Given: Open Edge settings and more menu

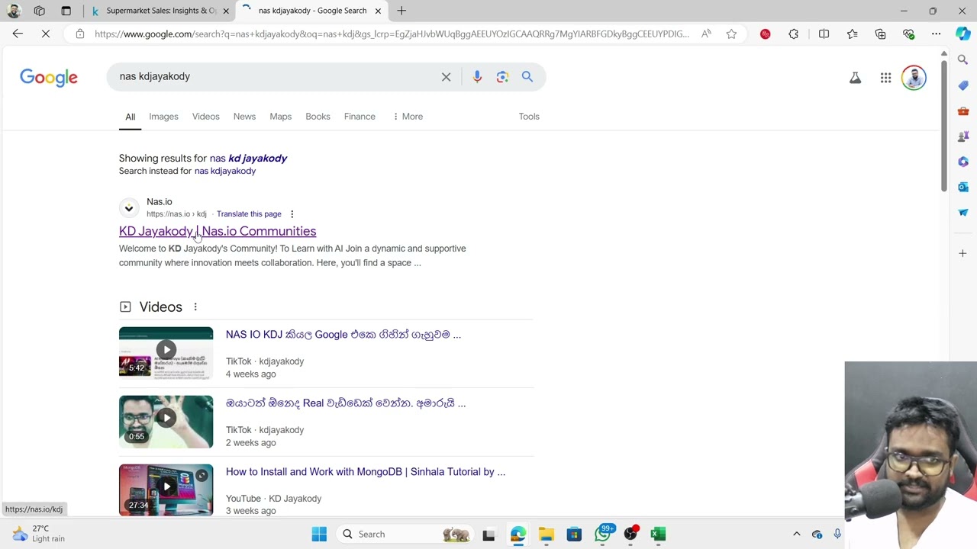Looking at the screenshot, I should (x=936, y=34).
